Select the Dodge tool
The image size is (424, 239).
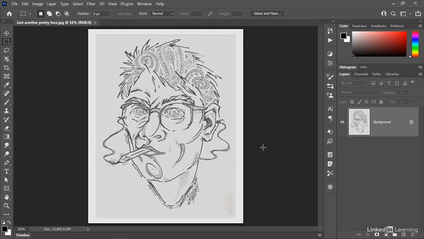point(7,154)
